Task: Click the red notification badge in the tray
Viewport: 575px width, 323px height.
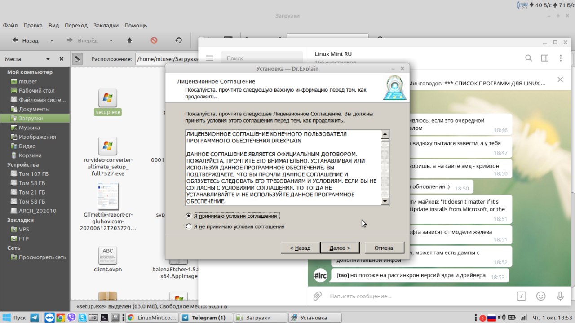Action: pos(482,318)
